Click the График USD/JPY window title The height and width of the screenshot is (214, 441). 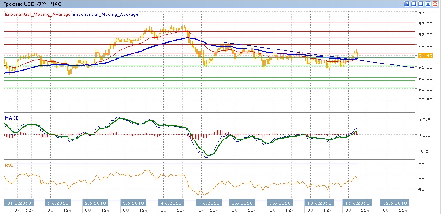32,4
